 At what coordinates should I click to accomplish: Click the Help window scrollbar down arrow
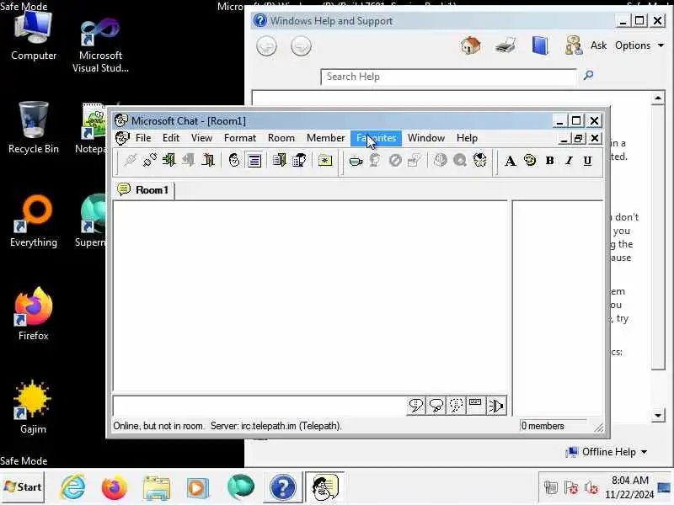click(x=658, y=415)
